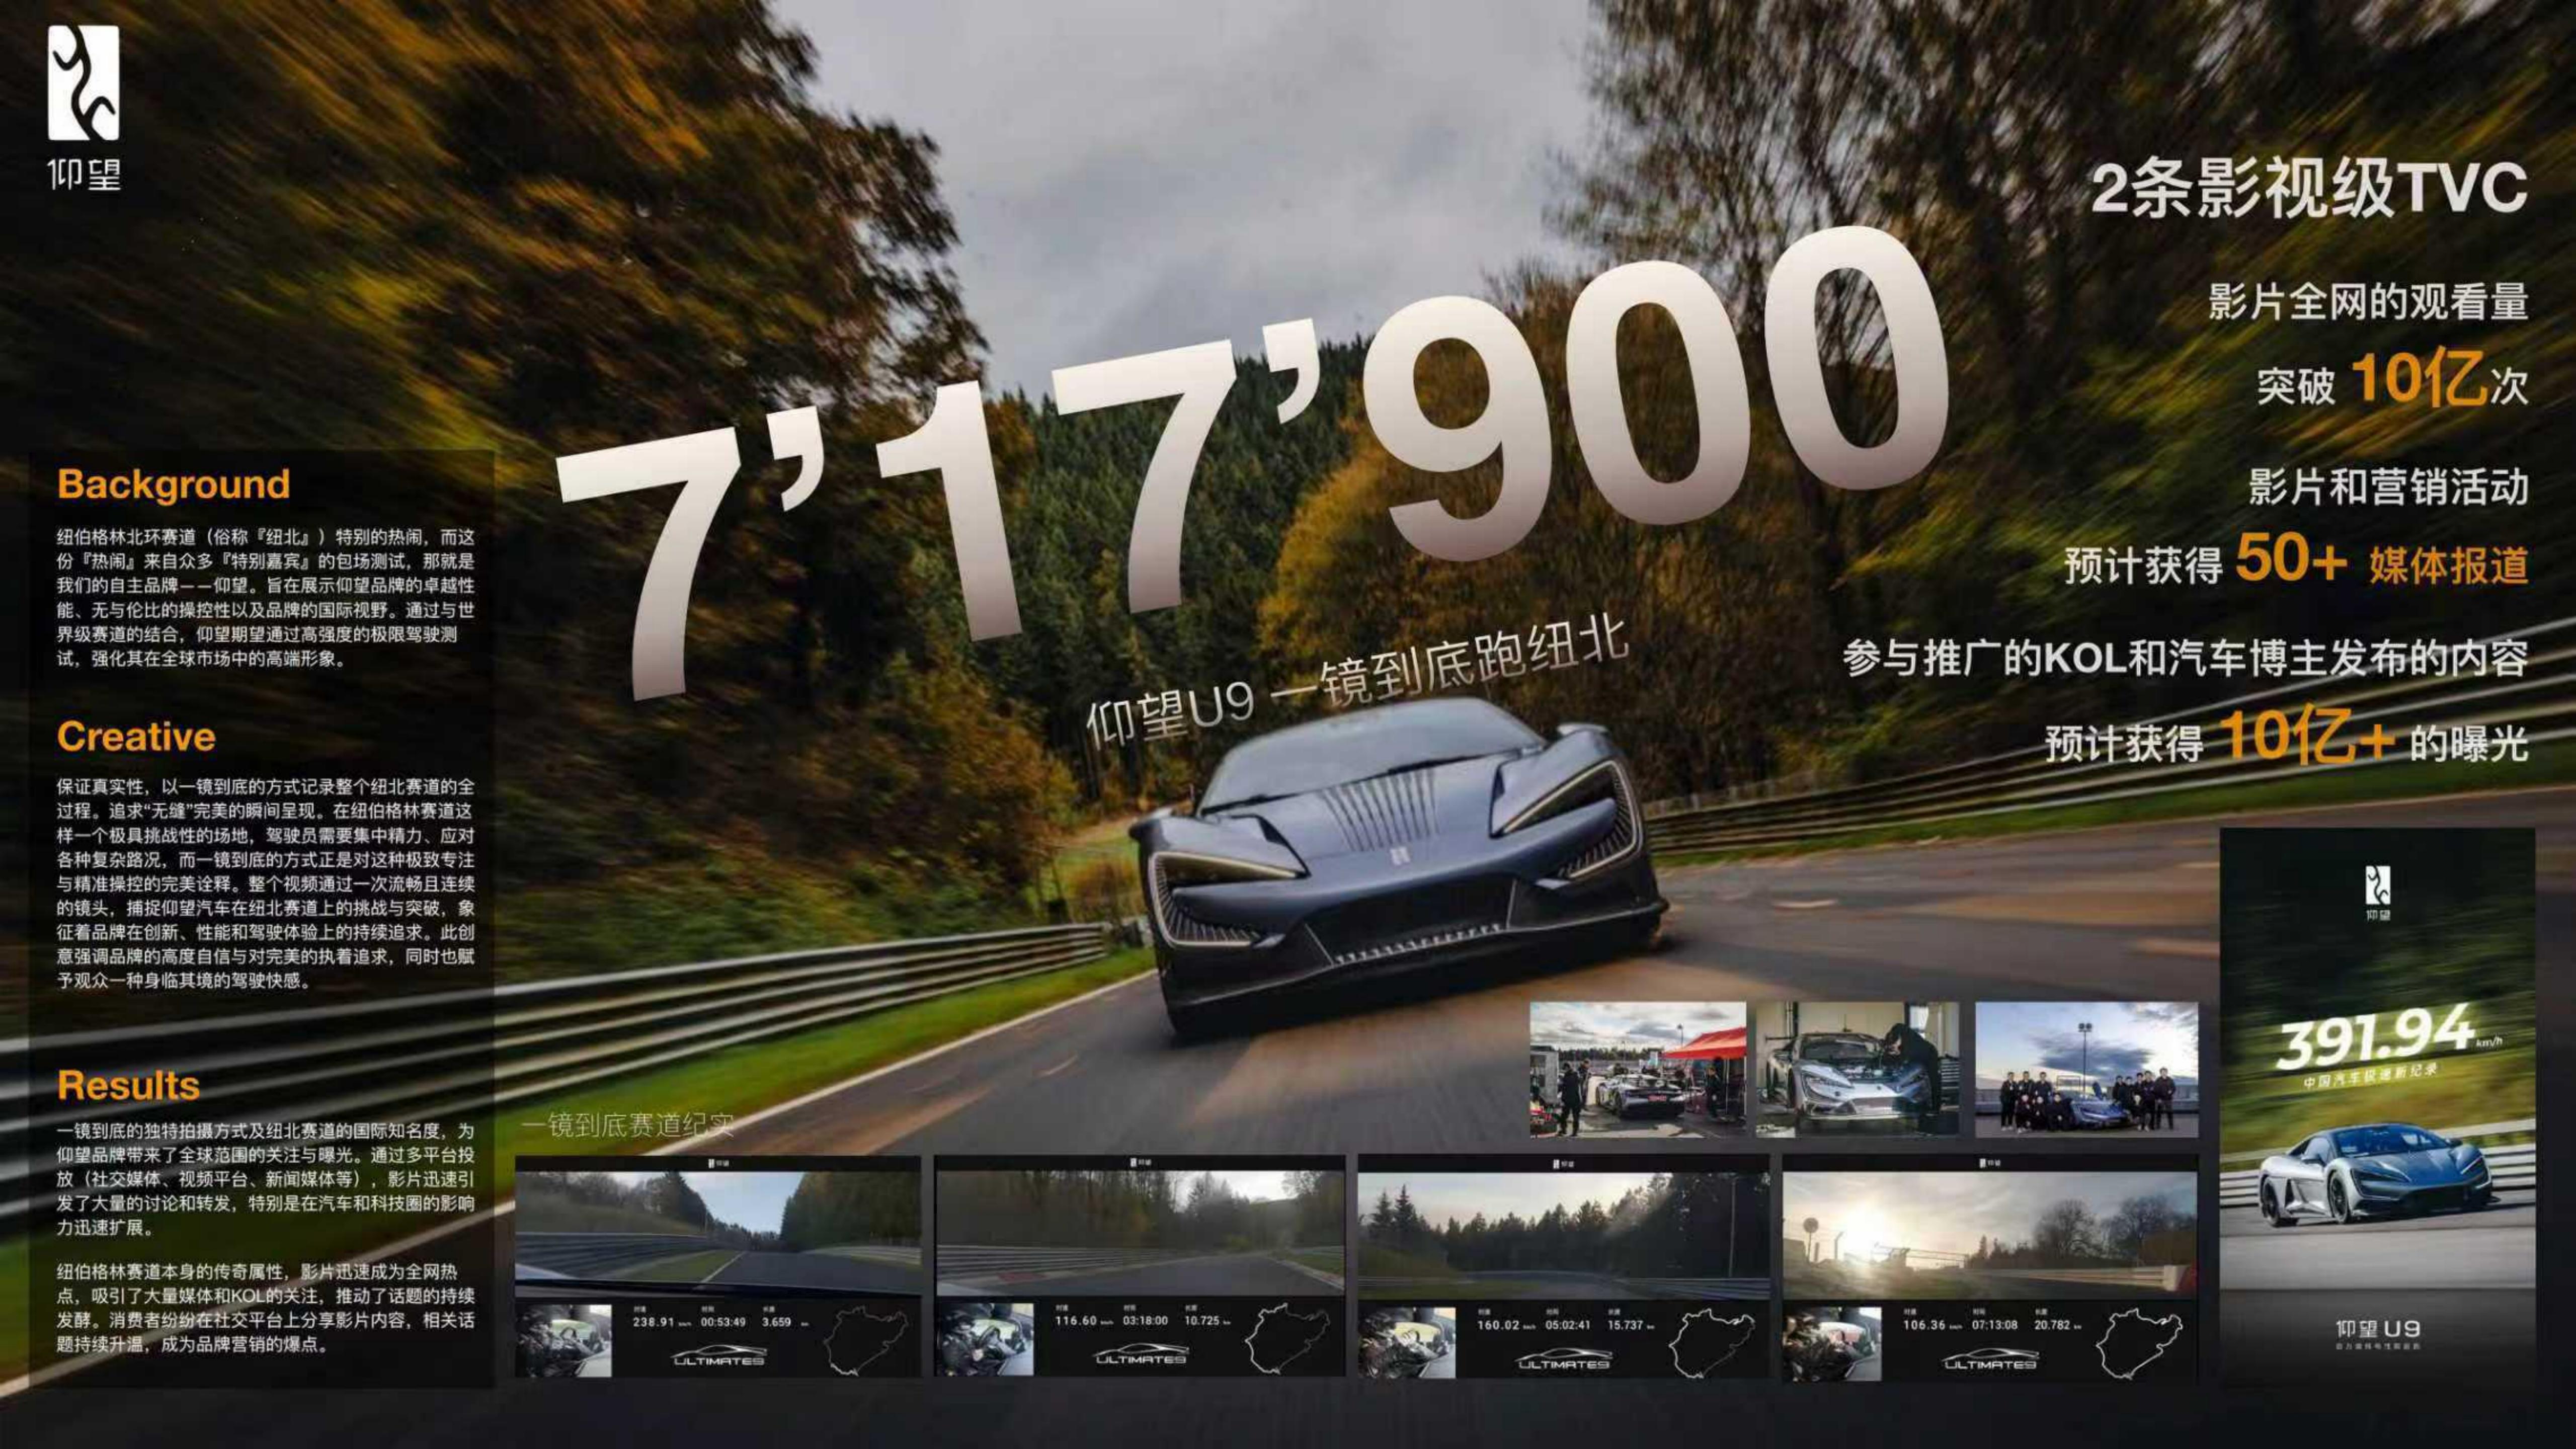This screenshot has width=2576, height=1449.
Task: Click the 116.60 speed value
Action: (1076, 1321)
